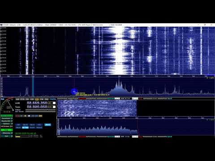Viewport: 215px width, 161px height.
Task: Adjust the Volume slider
Action: (40, 110)
